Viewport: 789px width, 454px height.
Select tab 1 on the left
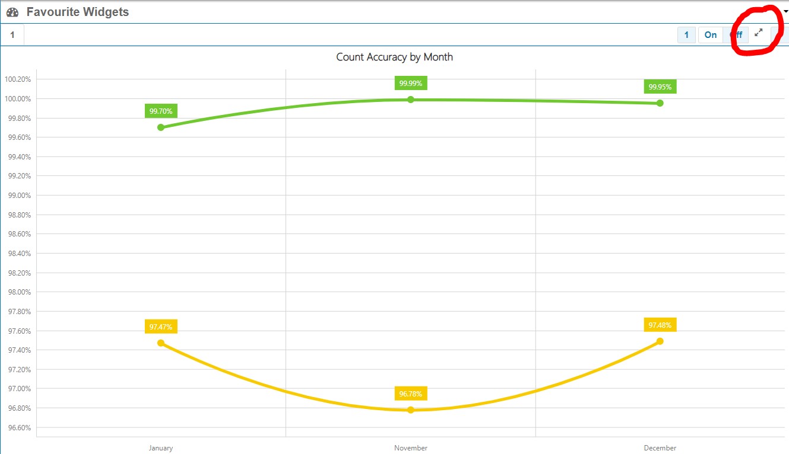[12, 35]
